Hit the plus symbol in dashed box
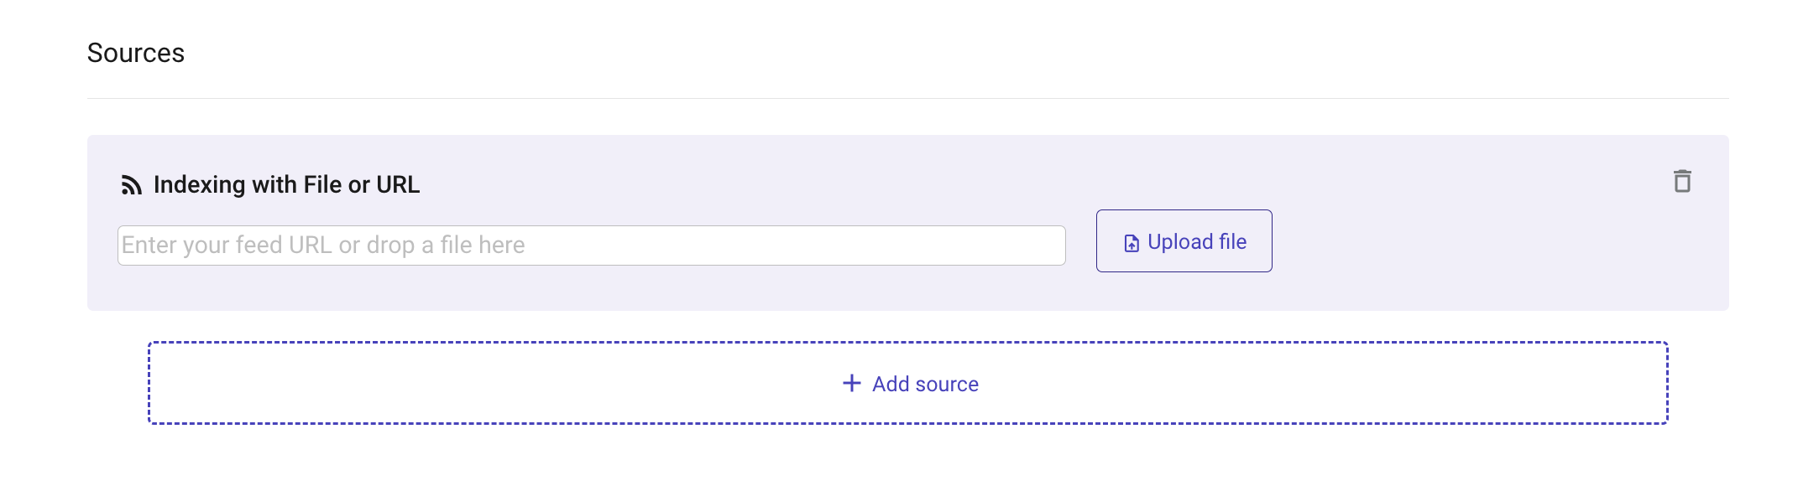This screenshot has height=491, width=1798. click(852, 383)
